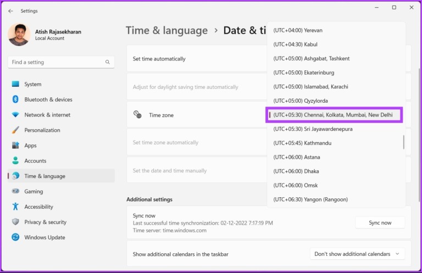This screenshot has height=273, width=422.
Task: Select (UTC+05:45) Kathmandu time zone
Action: [336, 143]
